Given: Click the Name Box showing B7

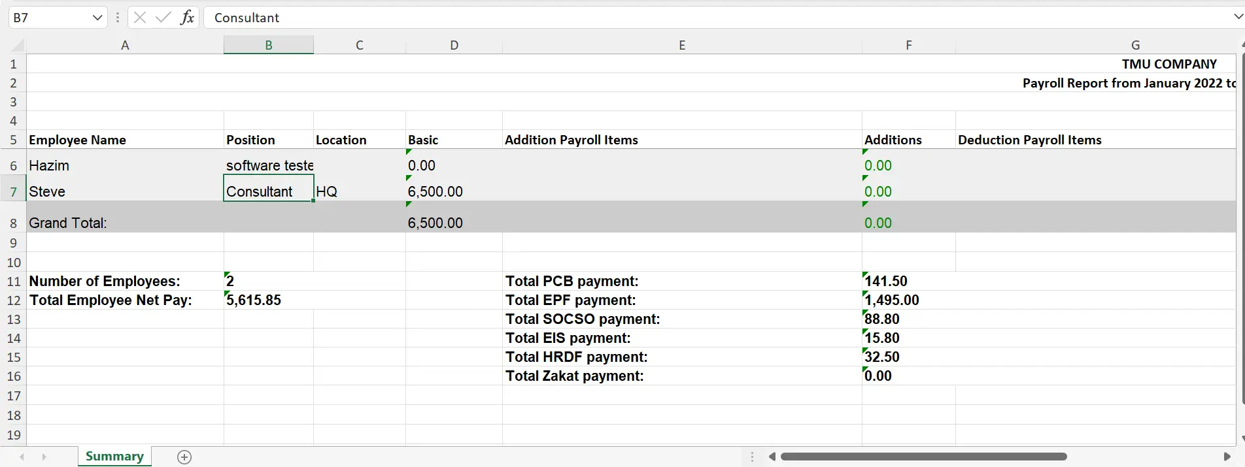Looking at the screenshot, I should tap(50, 18).
